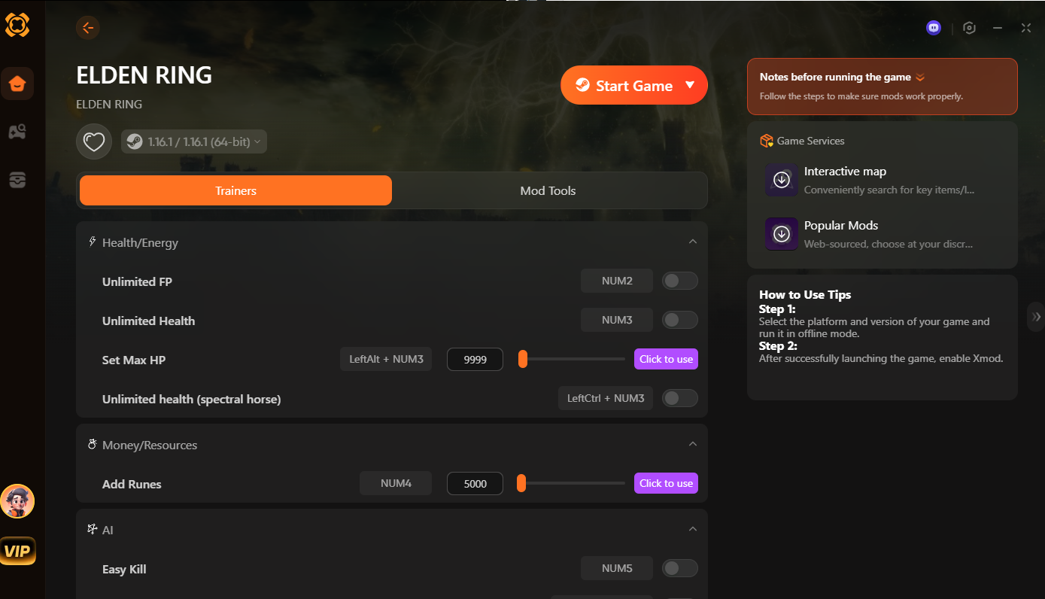This screenshot has width=1045, height=599.
Task: Click Add Runes value field 5000
Action: tap(475, 483)
